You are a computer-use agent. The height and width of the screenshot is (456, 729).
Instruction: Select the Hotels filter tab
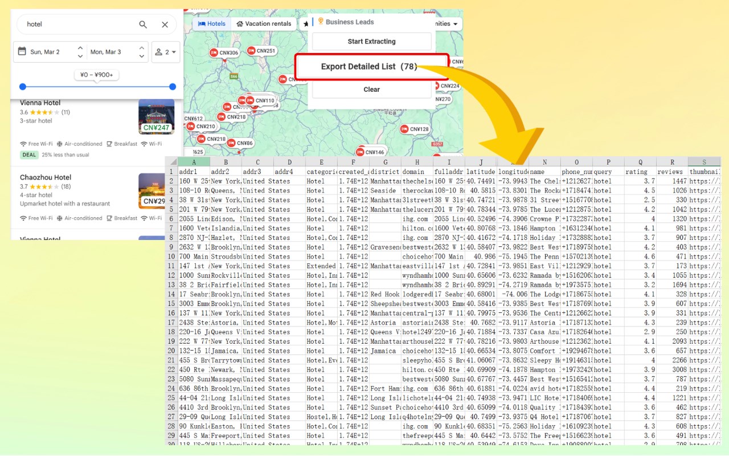212,24
